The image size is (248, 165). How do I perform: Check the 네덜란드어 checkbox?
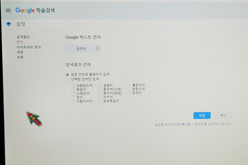(73, 86)
